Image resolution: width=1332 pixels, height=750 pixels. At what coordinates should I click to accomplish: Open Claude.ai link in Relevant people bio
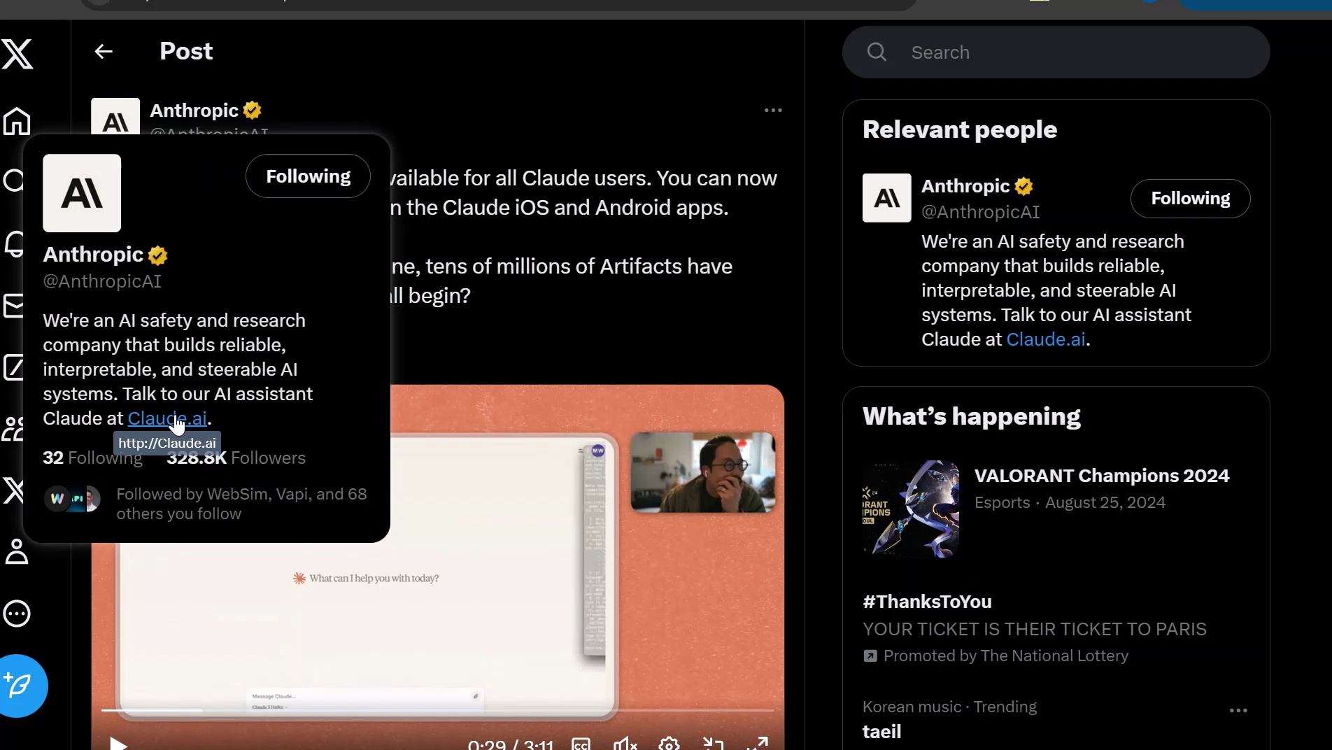tap(1046, 339)
